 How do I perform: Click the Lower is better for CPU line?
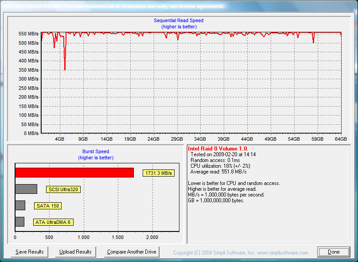pyautogui.click(x=234, y=183)
